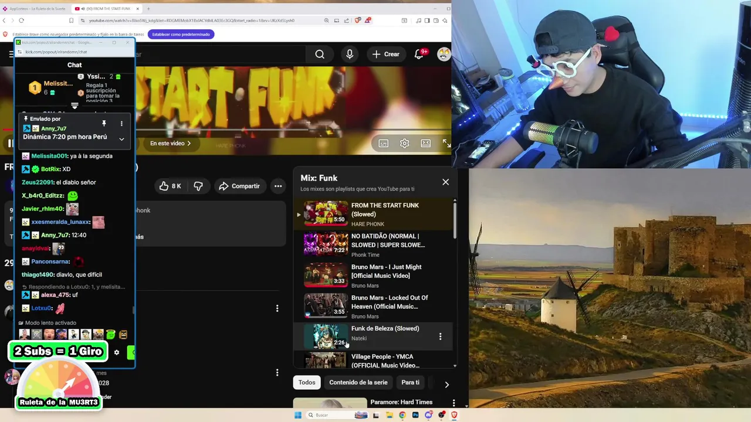Open pinned message options in Kick chat

[121, 124]
